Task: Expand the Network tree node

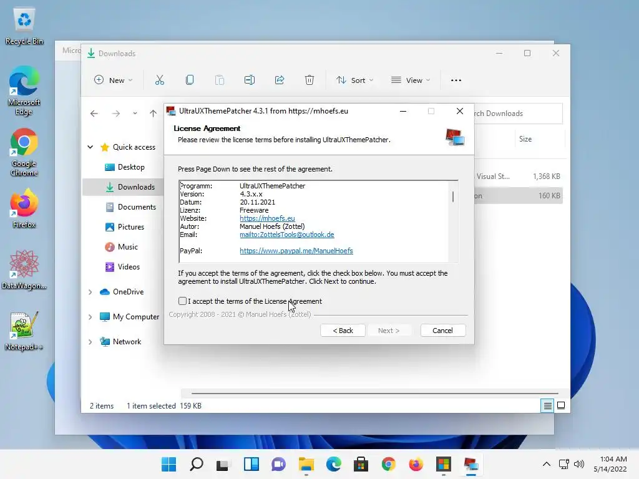Action: coord(90,342)
